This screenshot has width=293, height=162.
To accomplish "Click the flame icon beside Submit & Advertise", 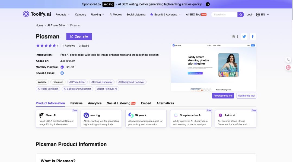I will (152, 15).
